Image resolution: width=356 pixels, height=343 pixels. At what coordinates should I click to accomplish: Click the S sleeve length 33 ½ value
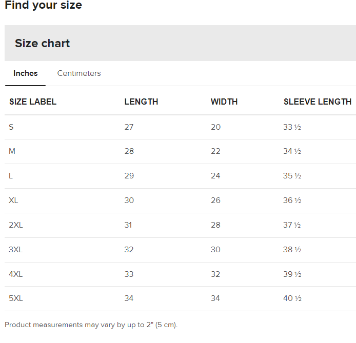click(x=292, y=127)
